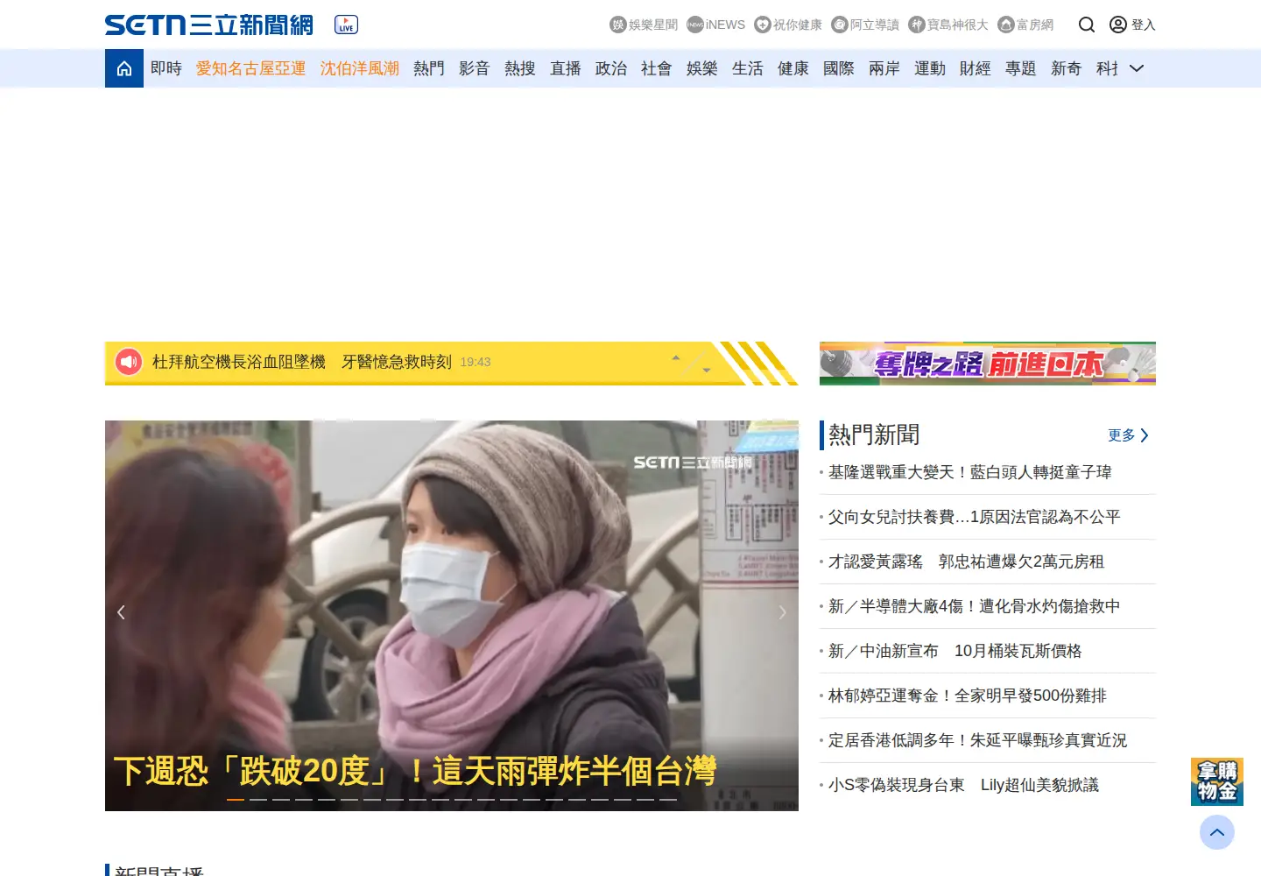This screenshot has width=1261, height=876.
Task: Click the back-to-top arrow button
Action: pyautogui.click(x=1217, y=832)
